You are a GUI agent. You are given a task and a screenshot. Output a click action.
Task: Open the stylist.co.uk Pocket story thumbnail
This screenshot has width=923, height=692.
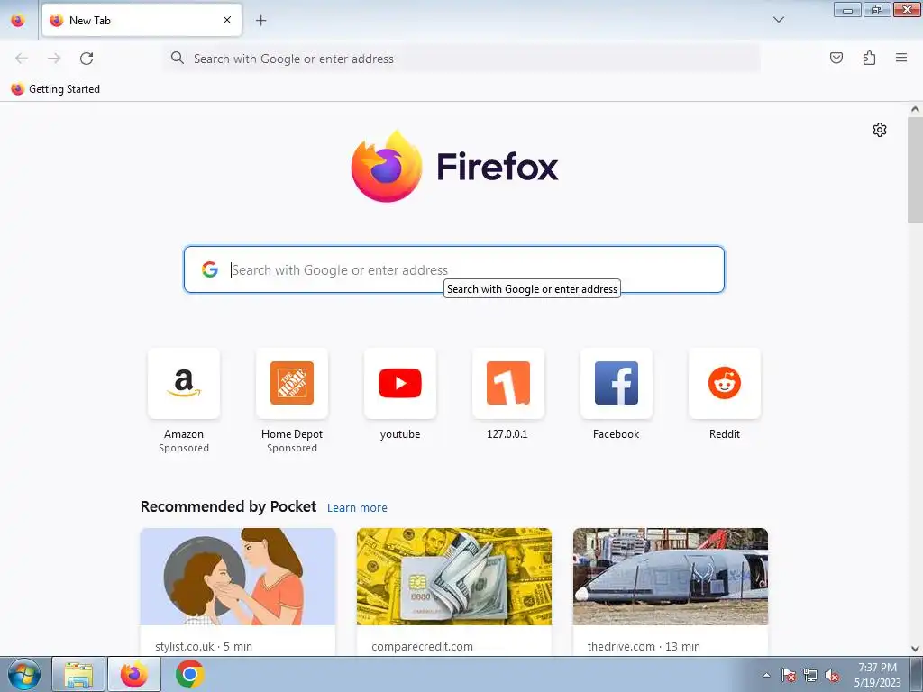click(238, 577)
